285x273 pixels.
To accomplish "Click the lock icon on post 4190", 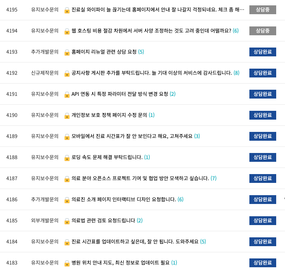I will coord(67,116).
